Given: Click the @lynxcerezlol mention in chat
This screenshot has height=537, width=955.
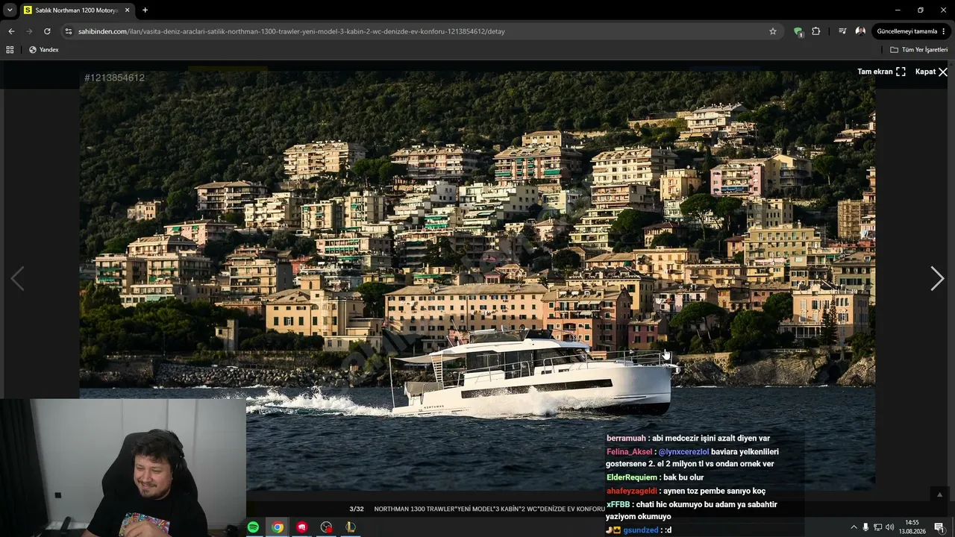Looking at the screenshot, I should pyautogui.click(x=683, y=452).
